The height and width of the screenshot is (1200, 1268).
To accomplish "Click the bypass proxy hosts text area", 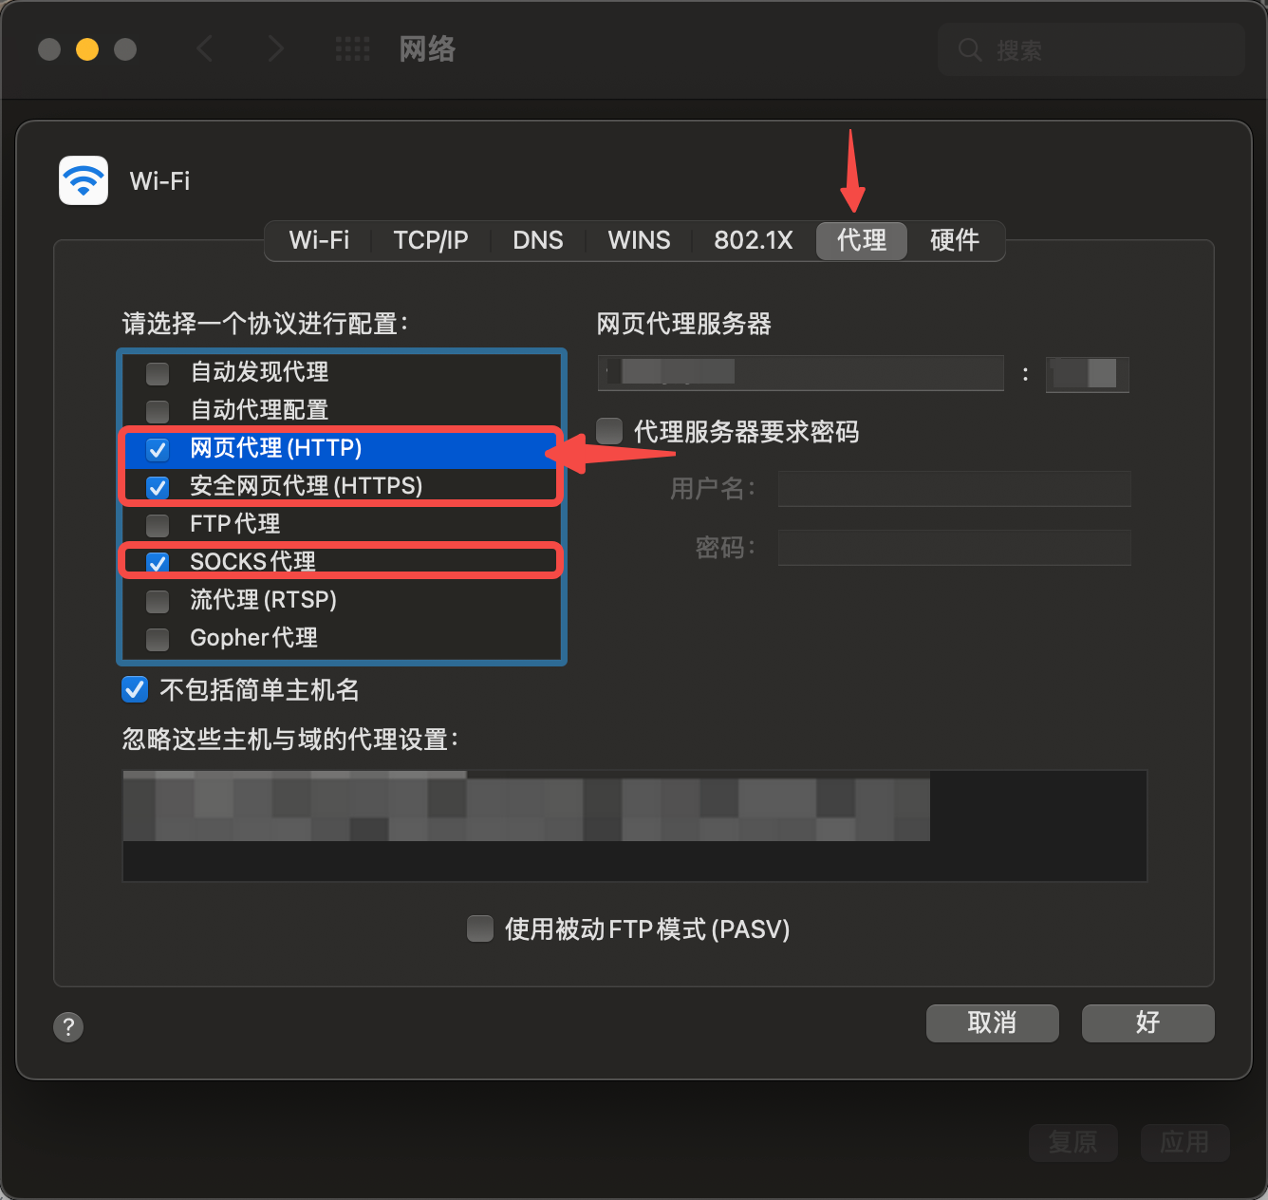I will (x=635, y=826).
